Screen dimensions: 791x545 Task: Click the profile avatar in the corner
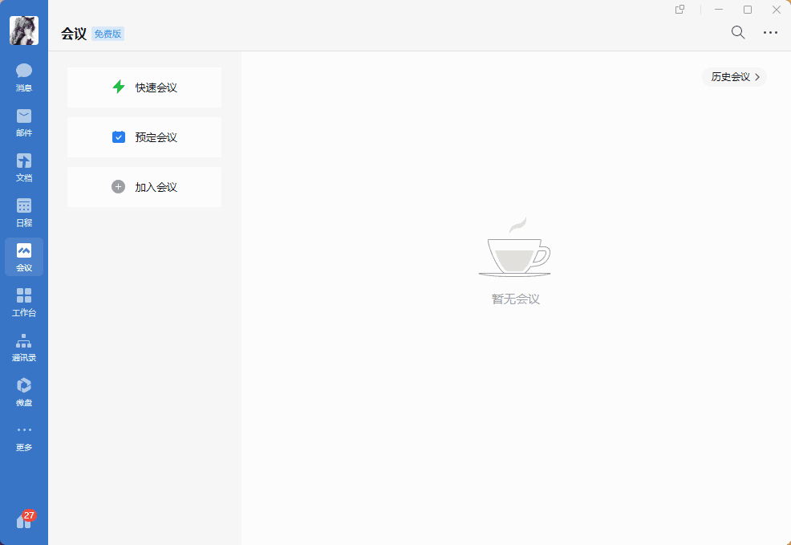[23, 31]
